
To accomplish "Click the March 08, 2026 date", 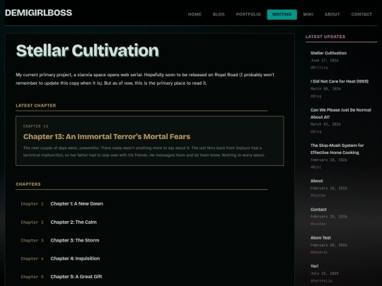I will pyautogui.click(x=325, y=89).
